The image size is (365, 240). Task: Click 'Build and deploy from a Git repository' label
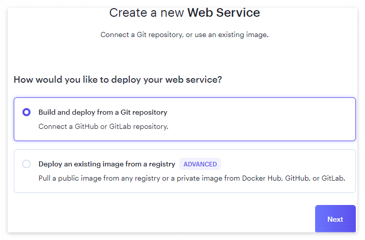click(103, 112)
